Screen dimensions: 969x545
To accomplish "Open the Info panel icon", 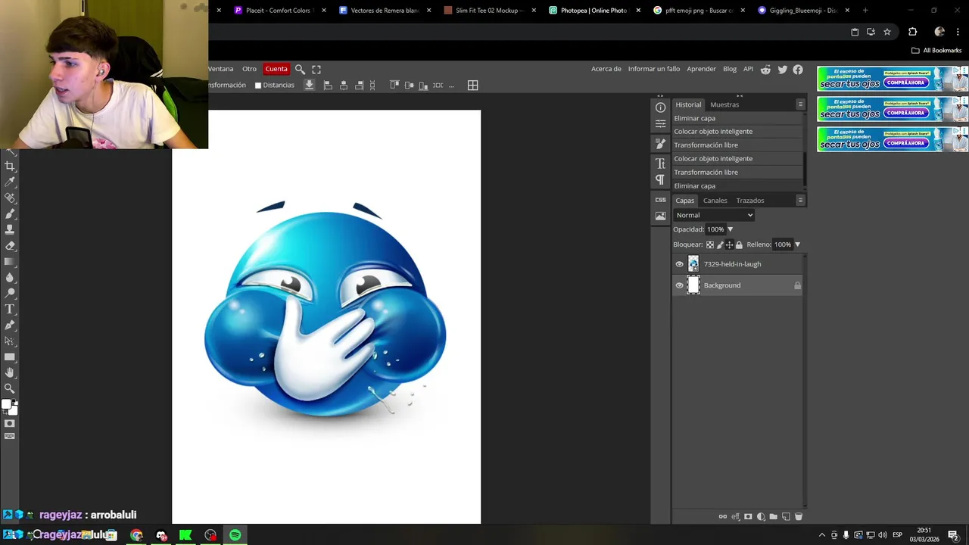I will click(660, 107).
